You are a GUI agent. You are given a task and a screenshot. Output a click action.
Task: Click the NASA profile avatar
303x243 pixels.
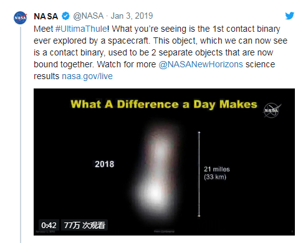tap(21, 17)
